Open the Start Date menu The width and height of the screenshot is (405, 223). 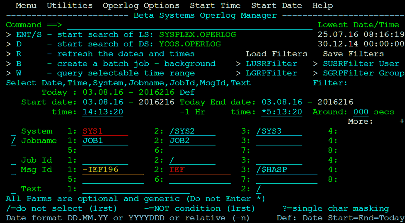point(276,5)
